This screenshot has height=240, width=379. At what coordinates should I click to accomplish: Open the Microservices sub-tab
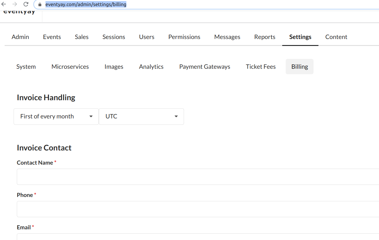point(70,67)
